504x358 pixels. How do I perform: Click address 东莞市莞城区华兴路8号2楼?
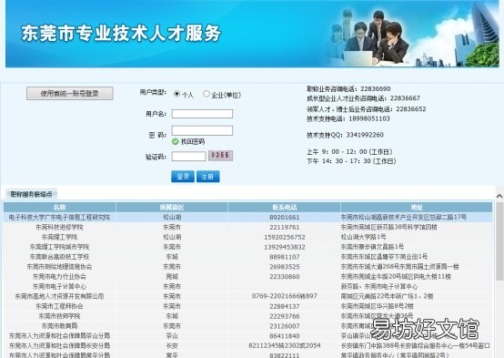click(x=377, y=306)
